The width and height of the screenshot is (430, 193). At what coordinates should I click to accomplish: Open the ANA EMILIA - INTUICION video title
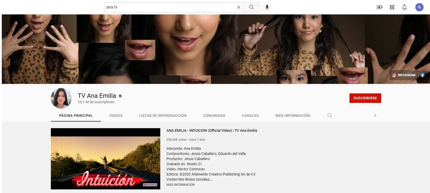click(212, 130)
